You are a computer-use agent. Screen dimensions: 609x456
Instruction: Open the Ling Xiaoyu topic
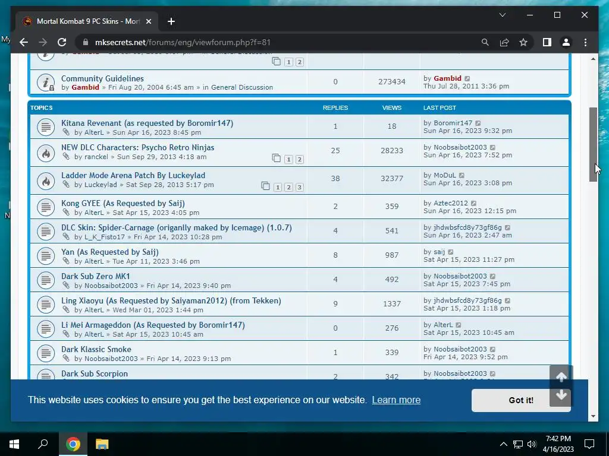coord(171,300)
